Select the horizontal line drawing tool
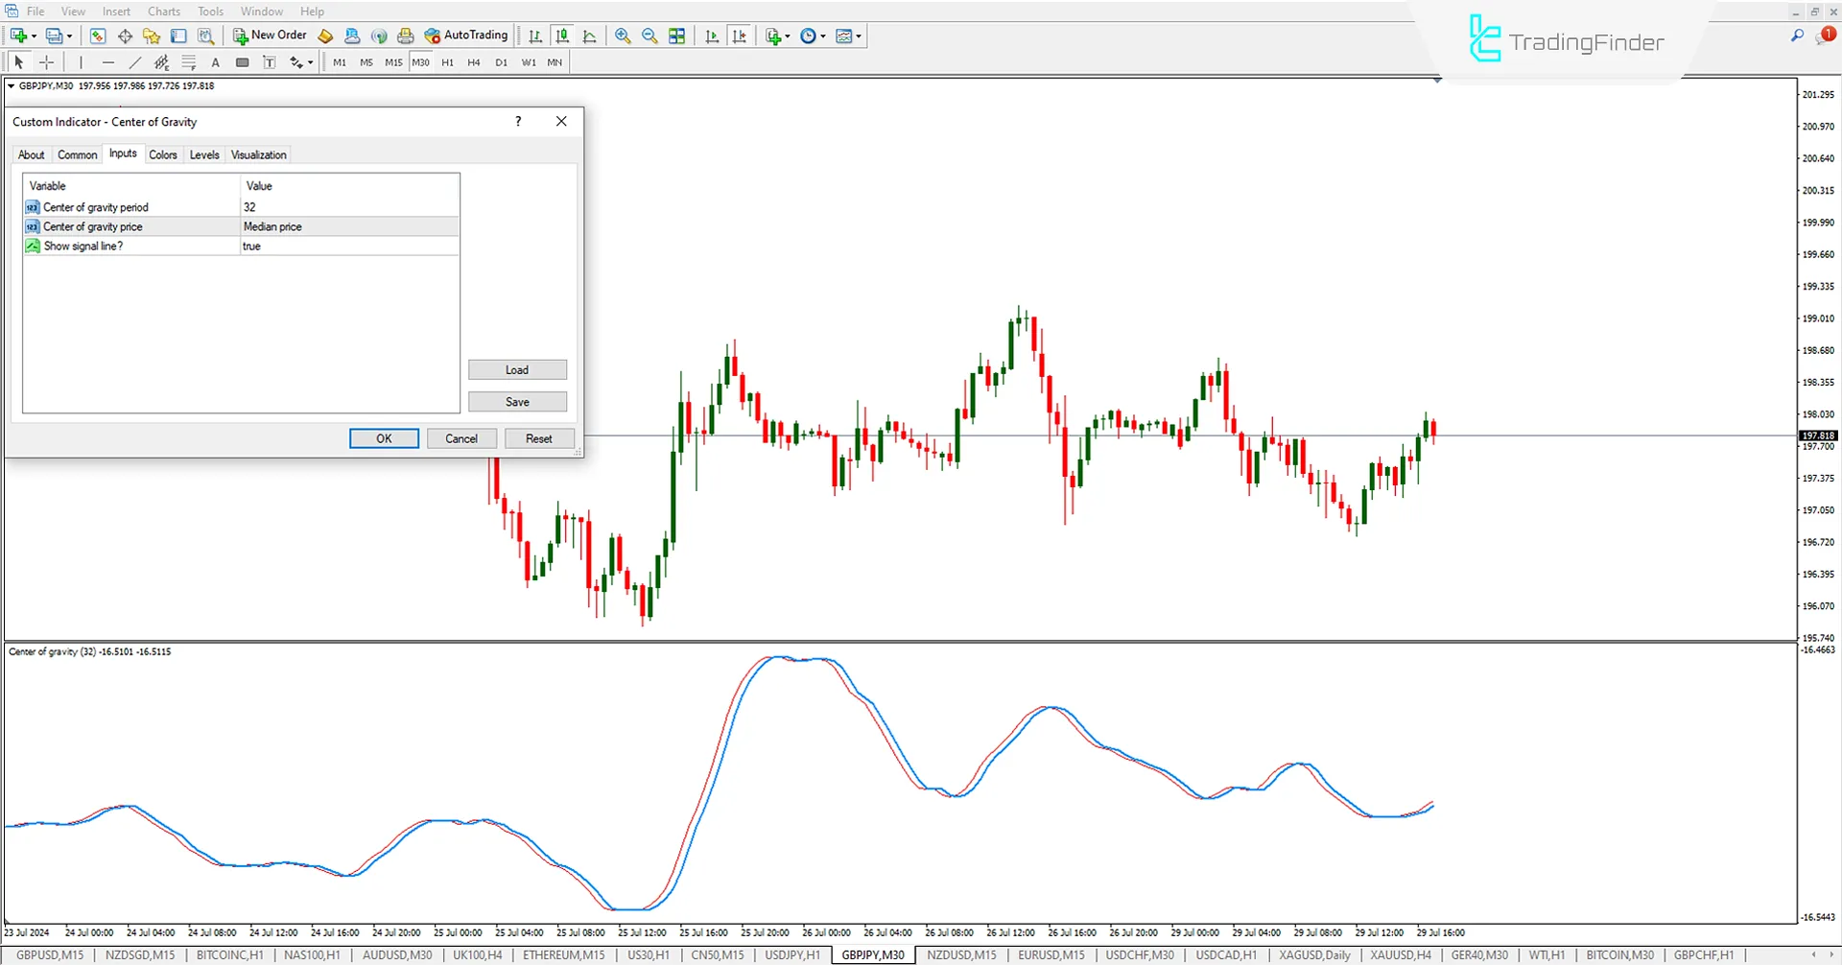This screenshot has height=965, width=1842. (108, 61)
